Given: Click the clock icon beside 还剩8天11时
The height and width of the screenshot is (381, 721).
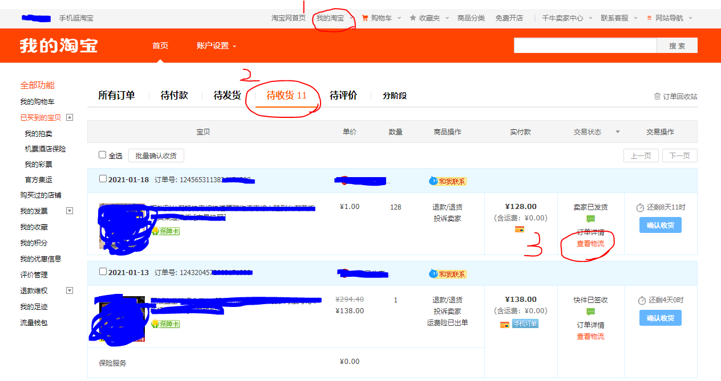Looking at the screenshot, I should click(x=641, y=207).
